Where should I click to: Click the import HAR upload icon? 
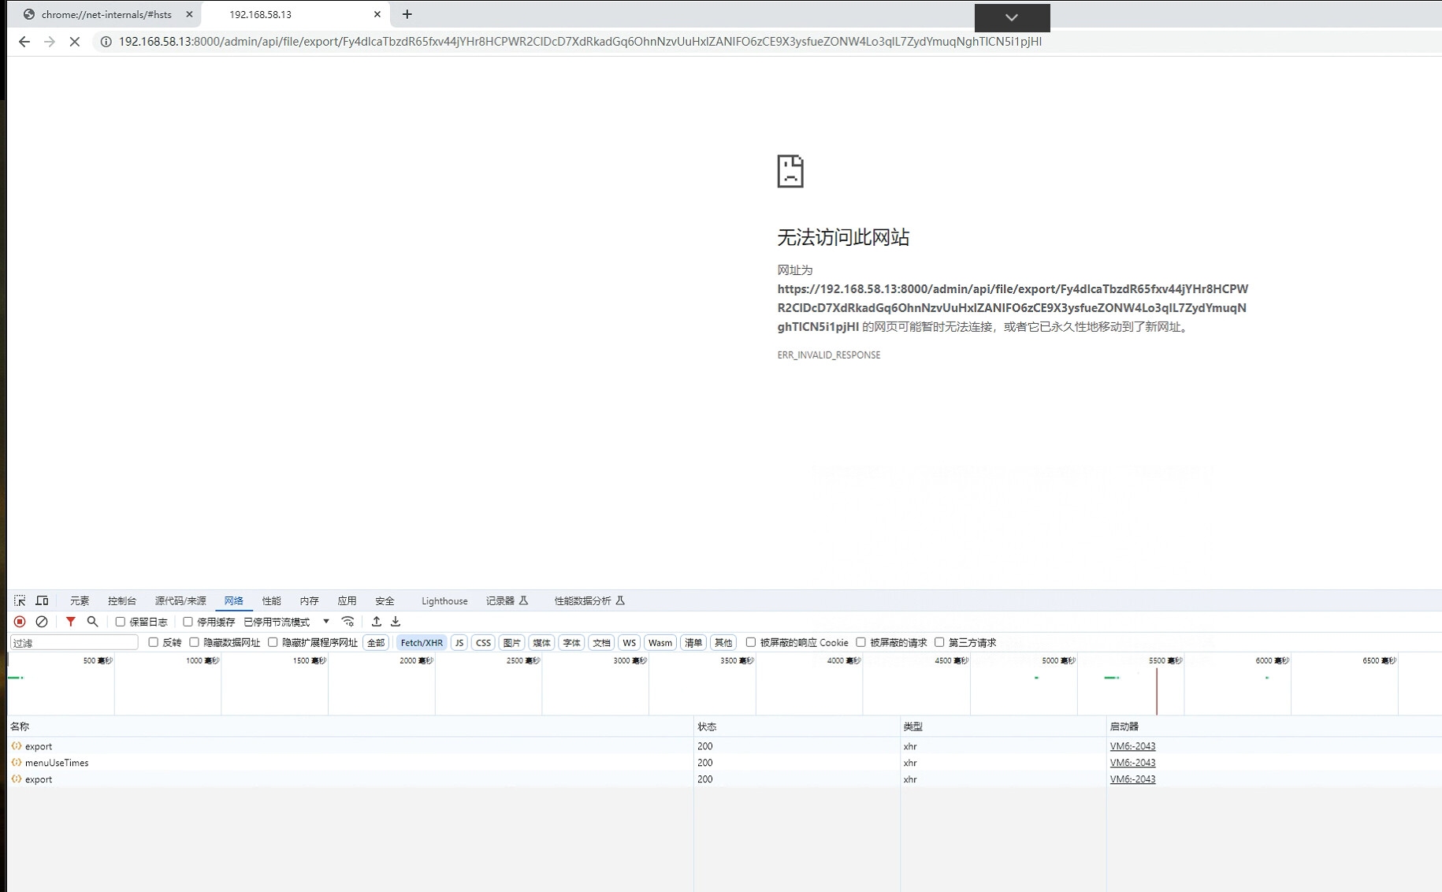click(377, 622)
